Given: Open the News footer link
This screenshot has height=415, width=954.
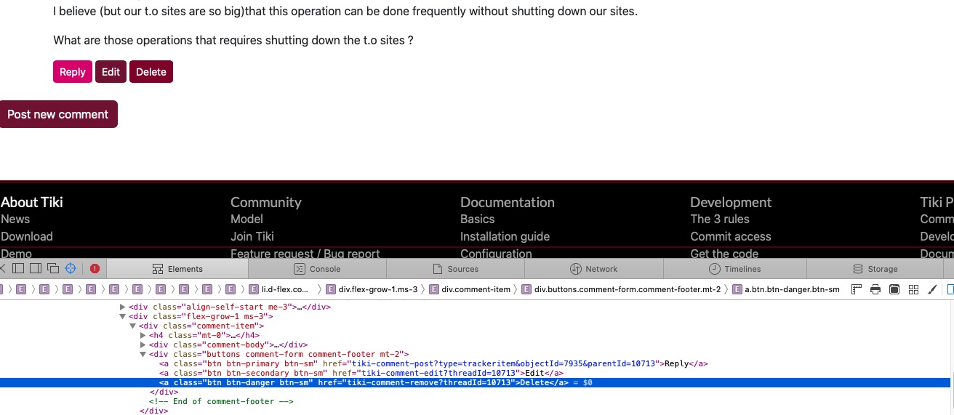Looking at the screenshot, I should click(15, 219).
